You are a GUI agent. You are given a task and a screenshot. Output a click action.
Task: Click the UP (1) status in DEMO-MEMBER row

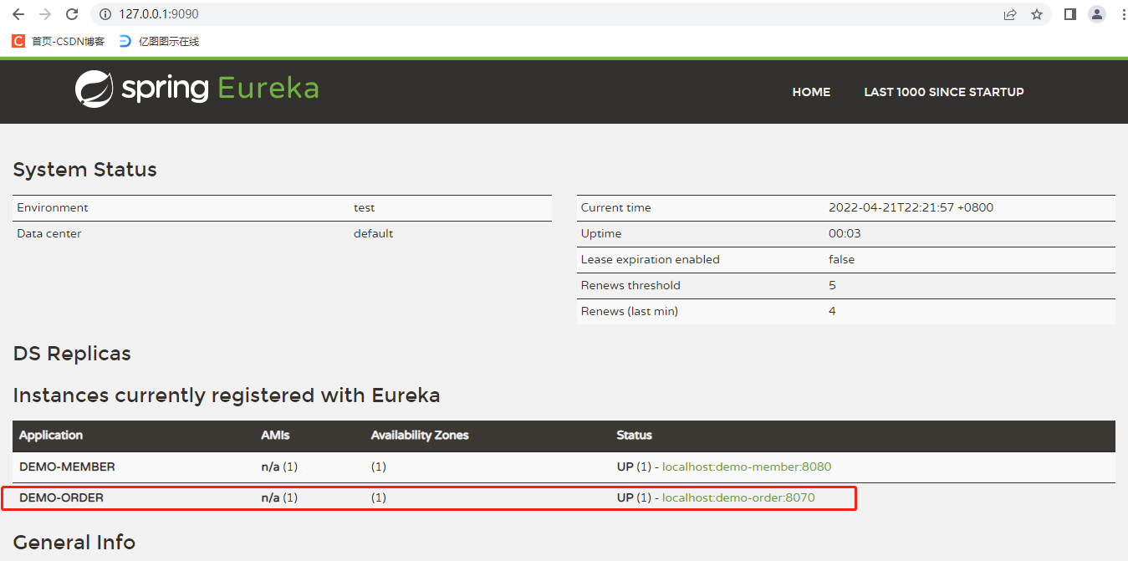(634, 467)
